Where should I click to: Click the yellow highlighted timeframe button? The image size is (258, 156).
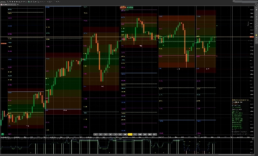(130, 134)
